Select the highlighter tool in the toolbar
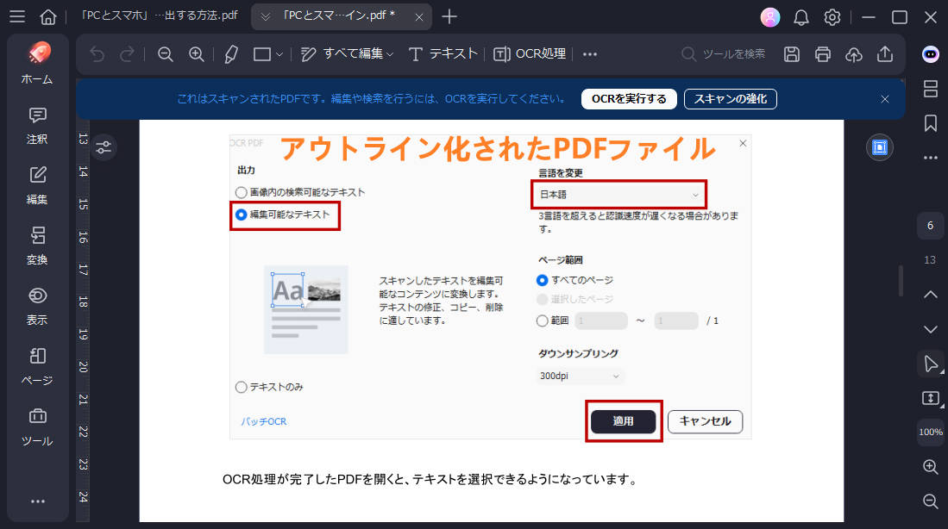The image size is (948, 529). [x=229, y=53]
